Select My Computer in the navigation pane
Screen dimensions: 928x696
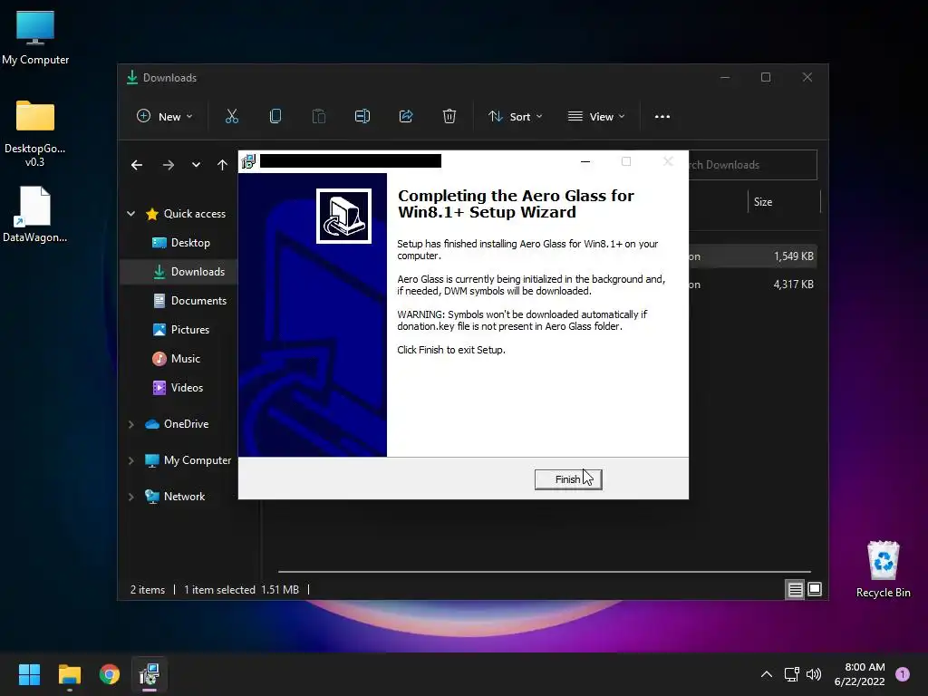(188, 460)
